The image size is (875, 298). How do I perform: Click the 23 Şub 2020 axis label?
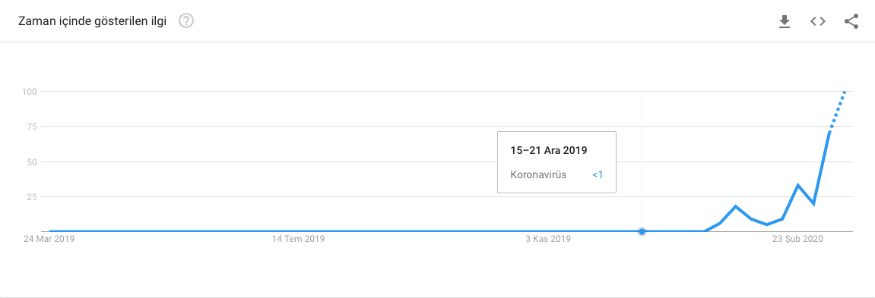click(798, 240)
